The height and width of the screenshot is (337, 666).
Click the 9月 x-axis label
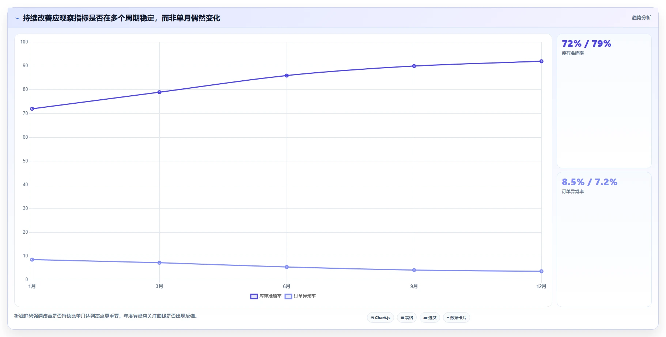tap(414, 286)
